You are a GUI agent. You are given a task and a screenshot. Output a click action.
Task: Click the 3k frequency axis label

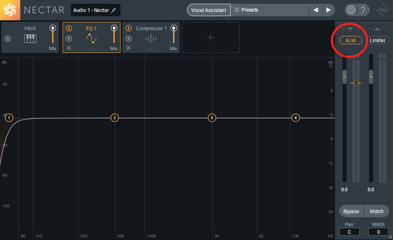pos(217,236)
